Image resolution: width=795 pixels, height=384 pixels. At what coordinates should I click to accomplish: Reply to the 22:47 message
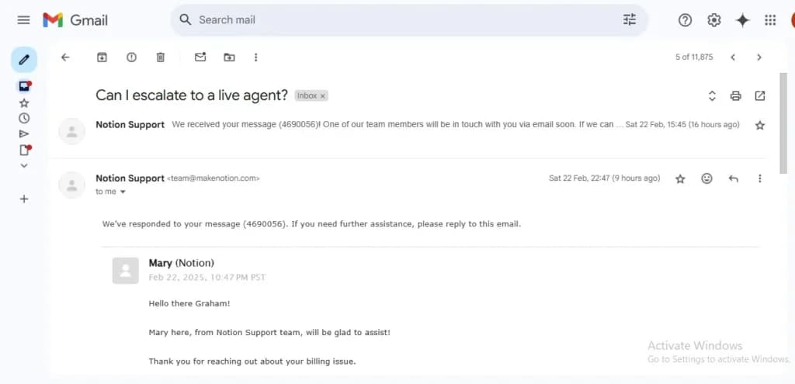click(733, 178)
